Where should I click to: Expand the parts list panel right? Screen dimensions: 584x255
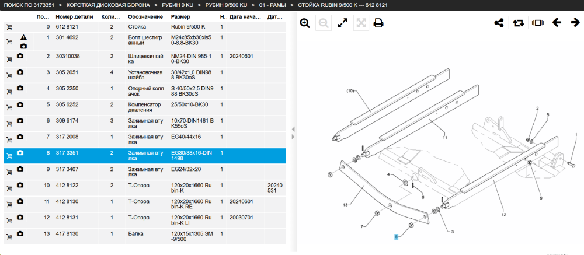(293, 137)
